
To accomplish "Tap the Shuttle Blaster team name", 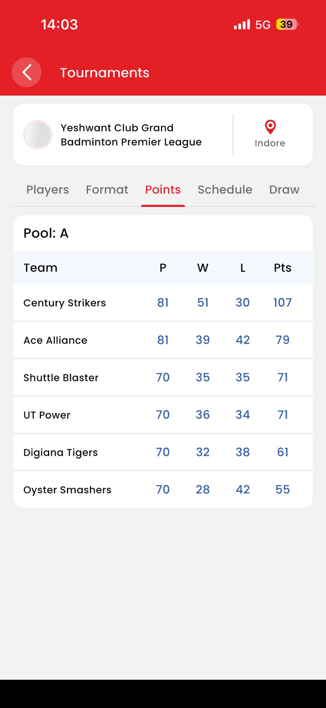I will coord(61,378).
